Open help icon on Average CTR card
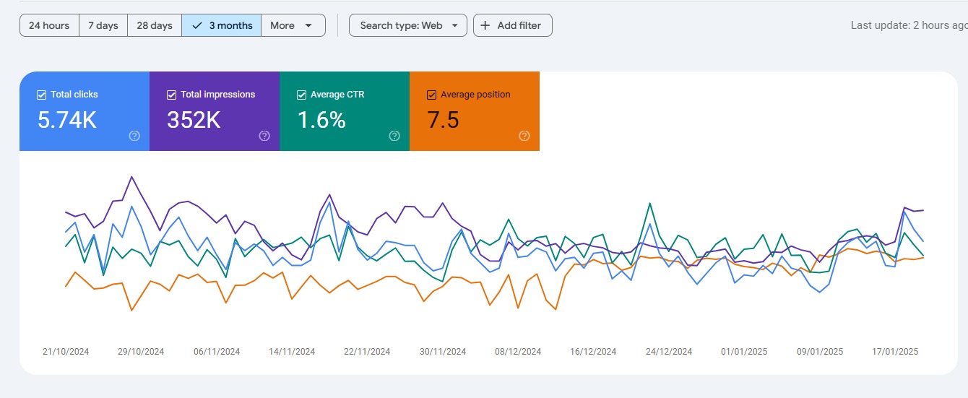The height and width of the screenshot is (398, 968). click(394, 136)
